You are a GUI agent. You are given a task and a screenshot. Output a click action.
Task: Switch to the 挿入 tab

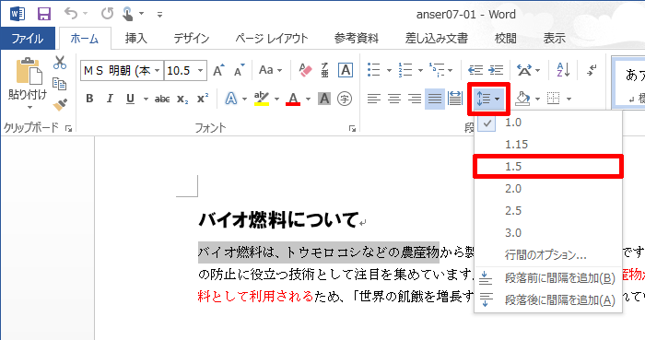coord(135,39)
